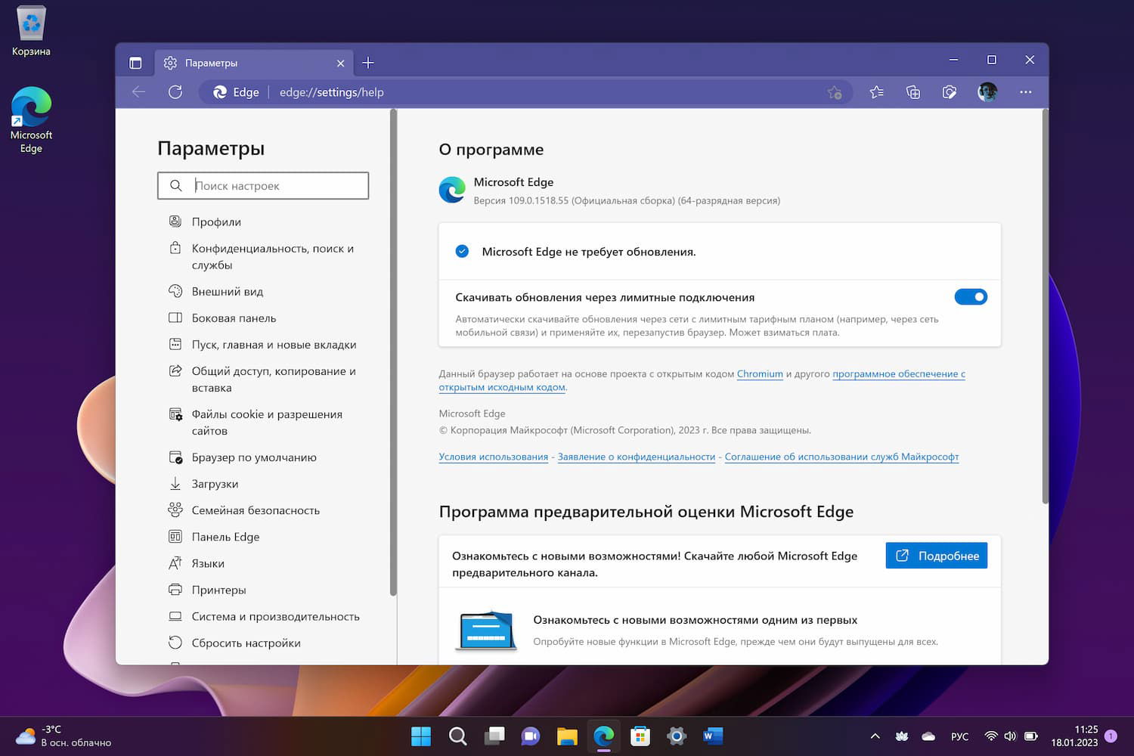Viewport: 1134px width, 756px height.
Task: Open the notification badge in tray
Action: [x=1111, y=736]
